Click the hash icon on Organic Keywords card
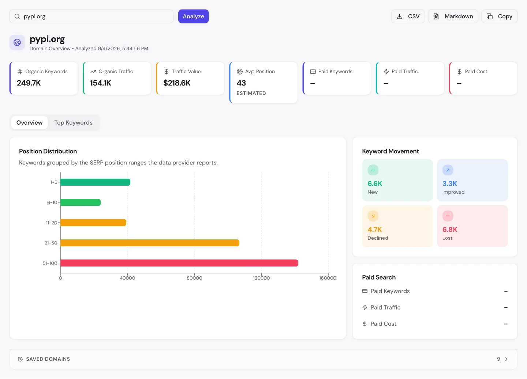 [x=20, y=72]
